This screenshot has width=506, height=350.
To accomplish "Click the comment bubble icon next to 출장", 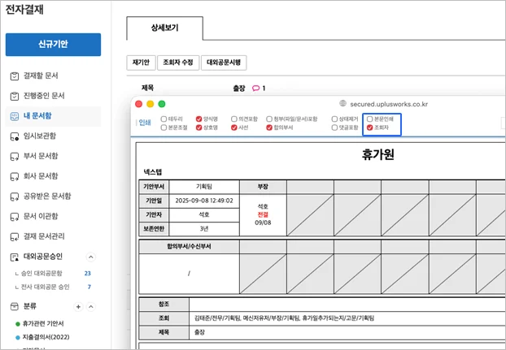I will 255,88.
